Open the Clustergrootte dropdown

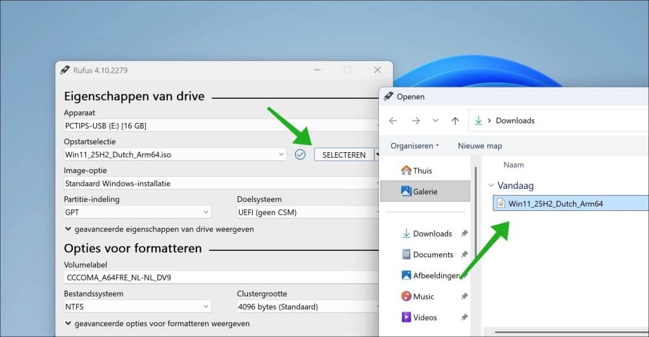point(307,307)
